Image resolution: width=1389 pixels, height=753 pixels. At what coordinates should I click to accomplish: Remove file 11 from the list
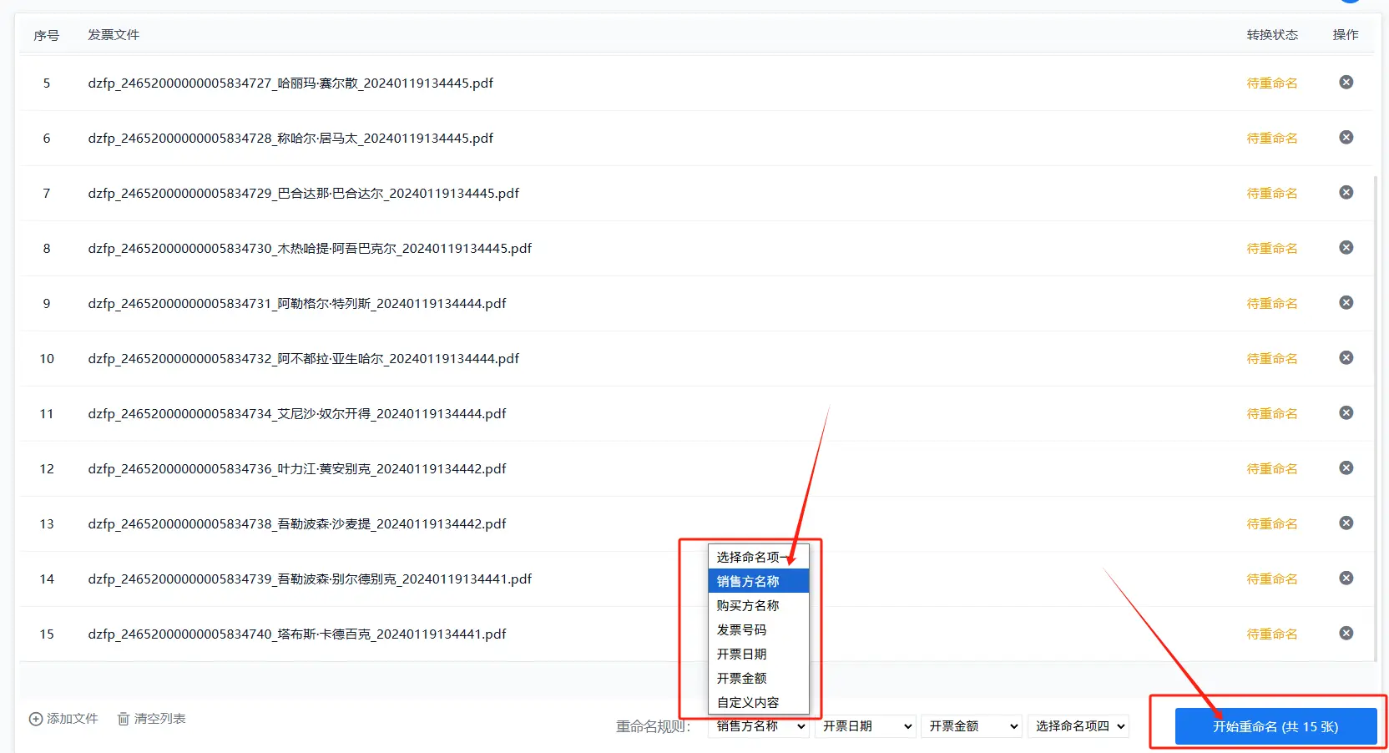(1346, 413)
